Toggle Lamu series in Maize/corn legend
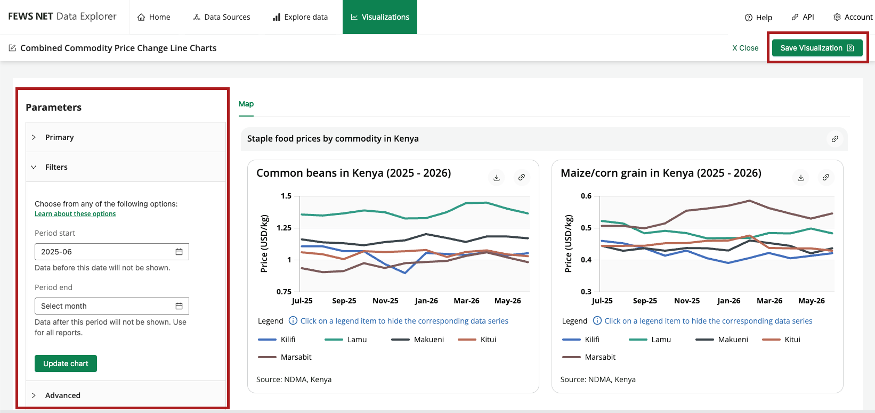Screen dimensions: 875x413 click(650, 340)
